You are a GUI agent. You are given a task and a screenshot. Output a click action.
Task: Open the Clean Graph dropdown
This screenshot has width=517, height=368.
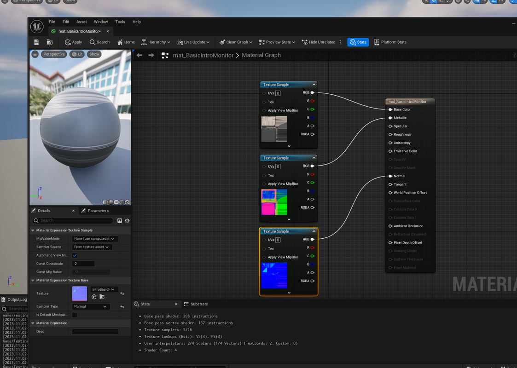pos(236,42)
